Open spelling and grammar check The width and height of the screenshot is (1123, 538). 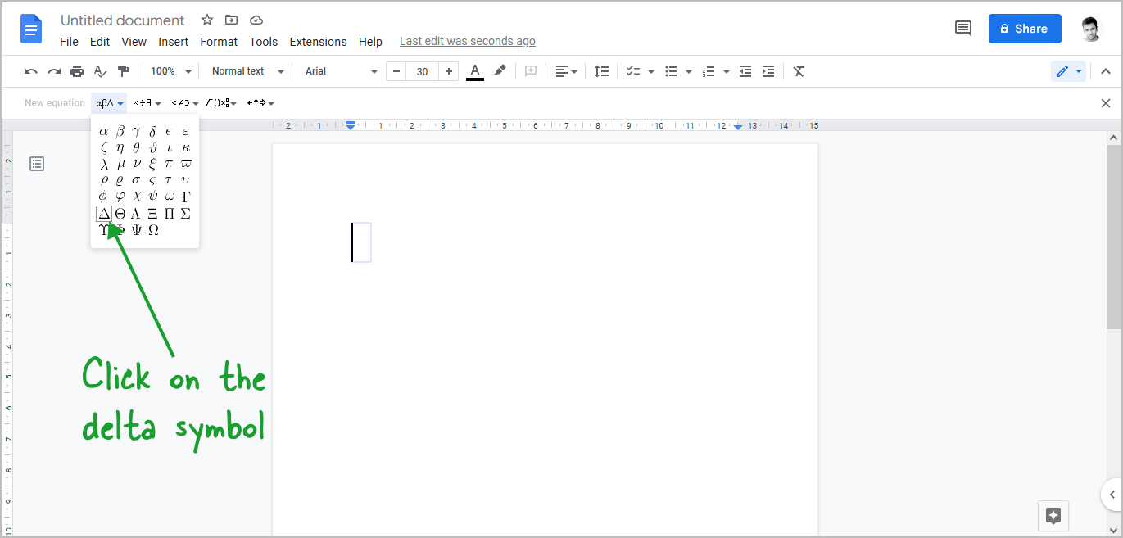click(100, 71)
